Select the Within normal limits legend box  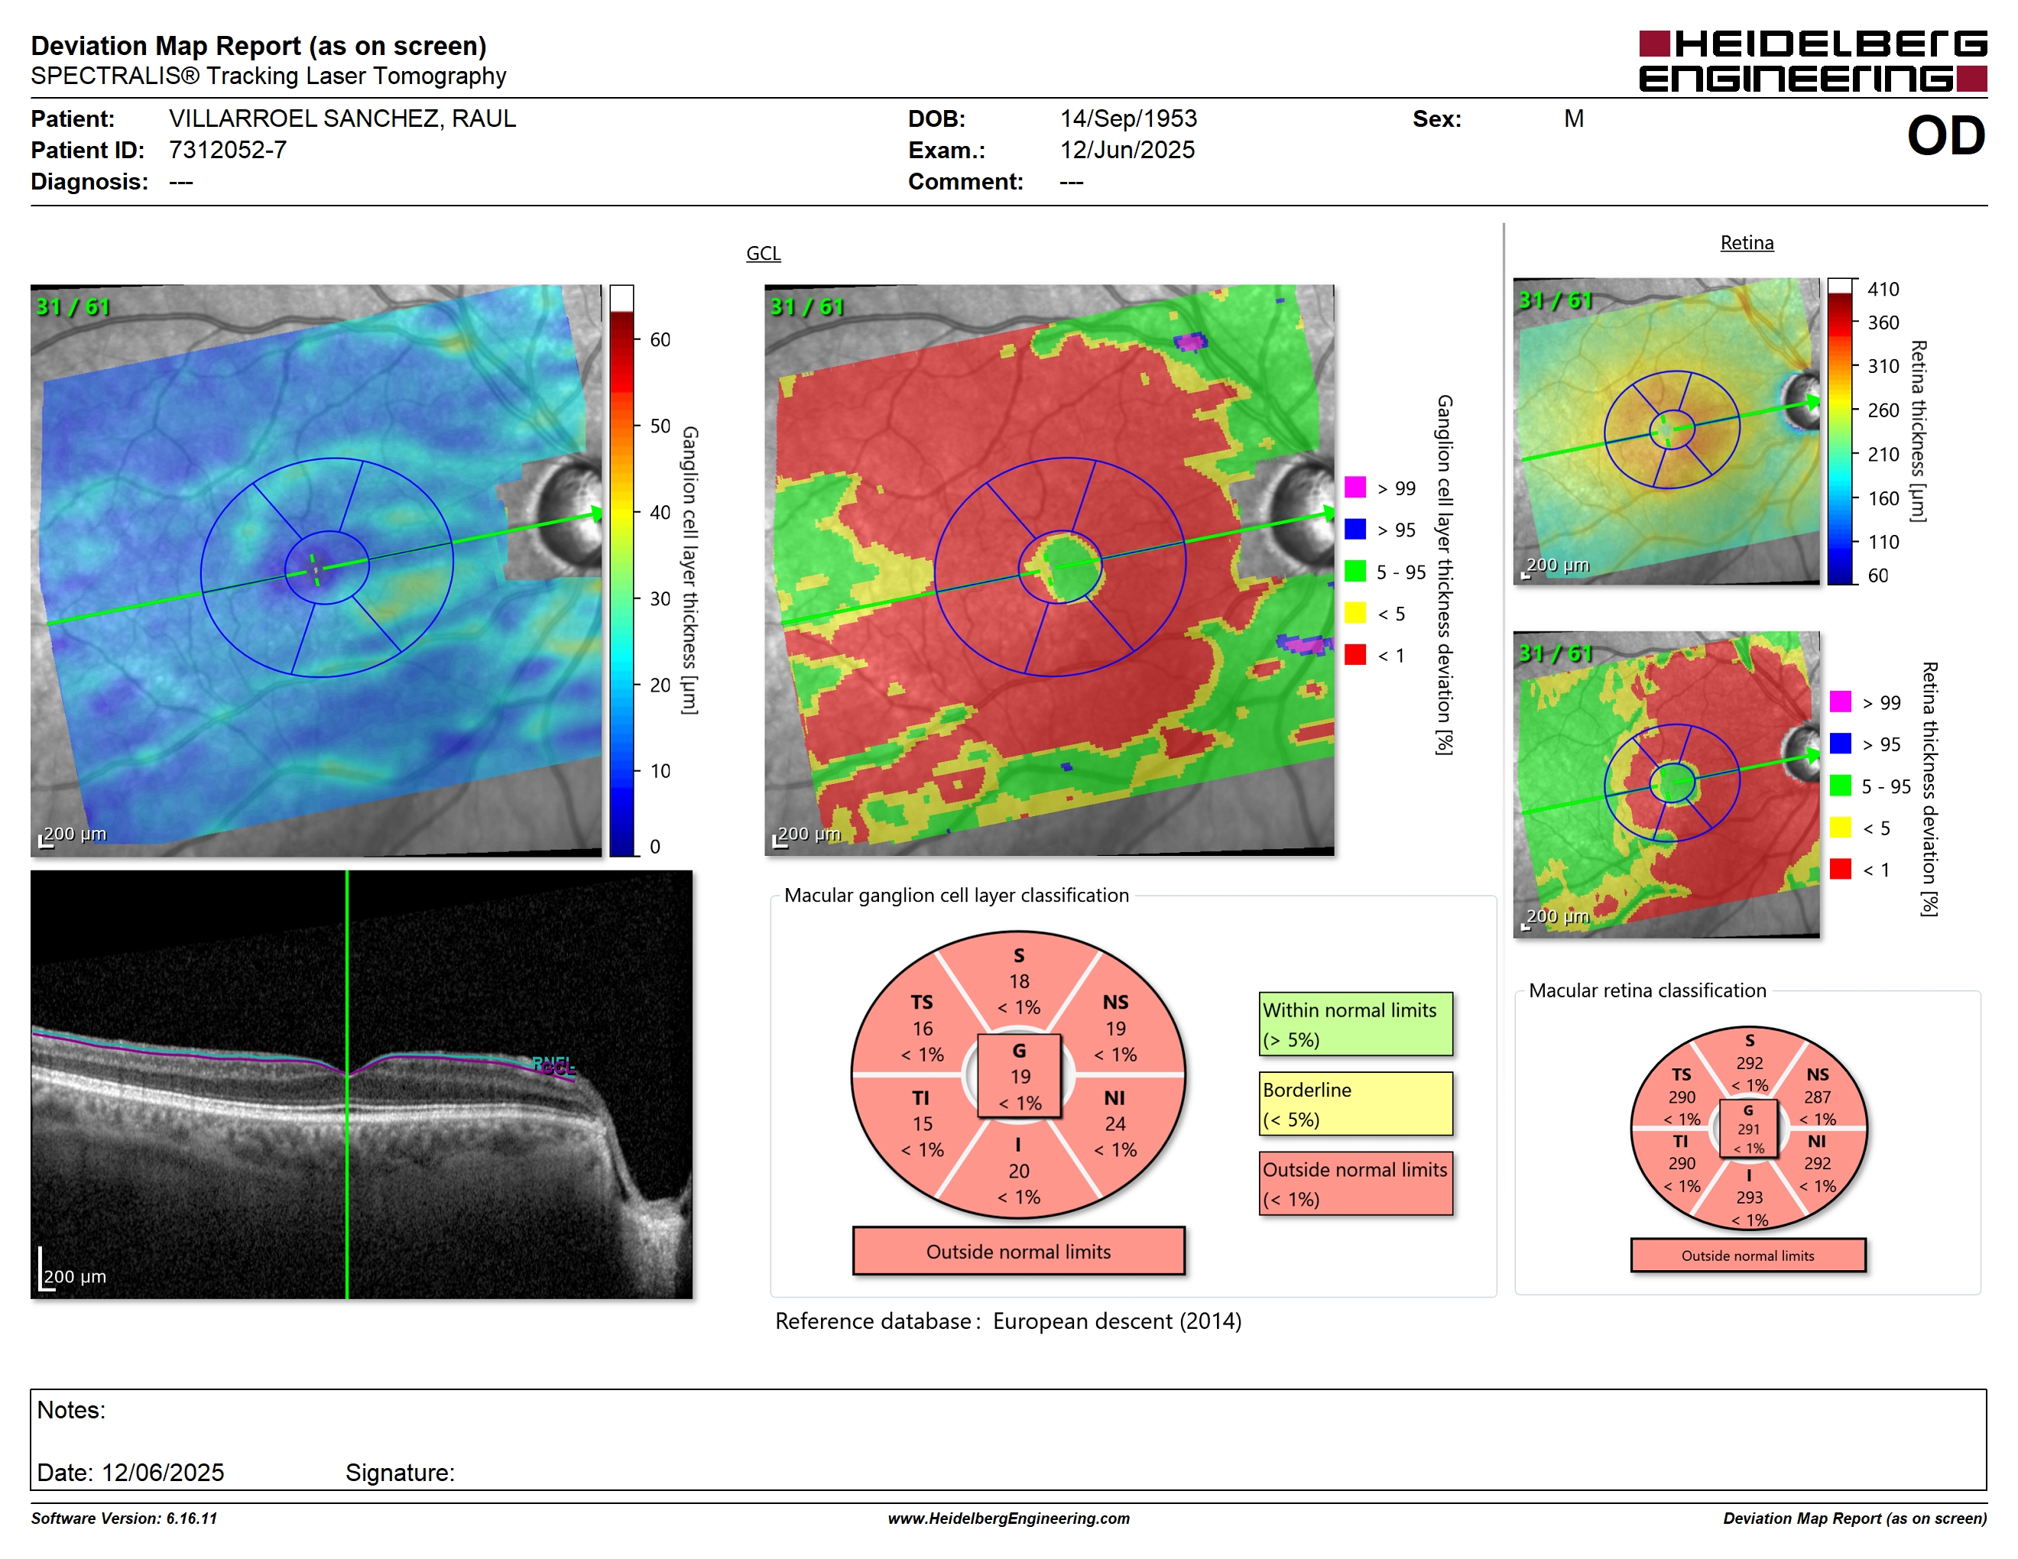(1355, 1024)
